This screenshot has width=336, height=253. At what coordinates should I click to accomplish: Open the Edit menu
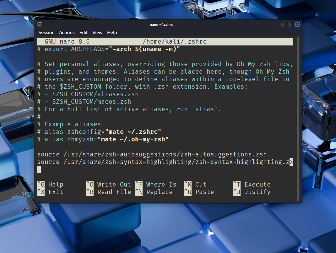[83, 33]
